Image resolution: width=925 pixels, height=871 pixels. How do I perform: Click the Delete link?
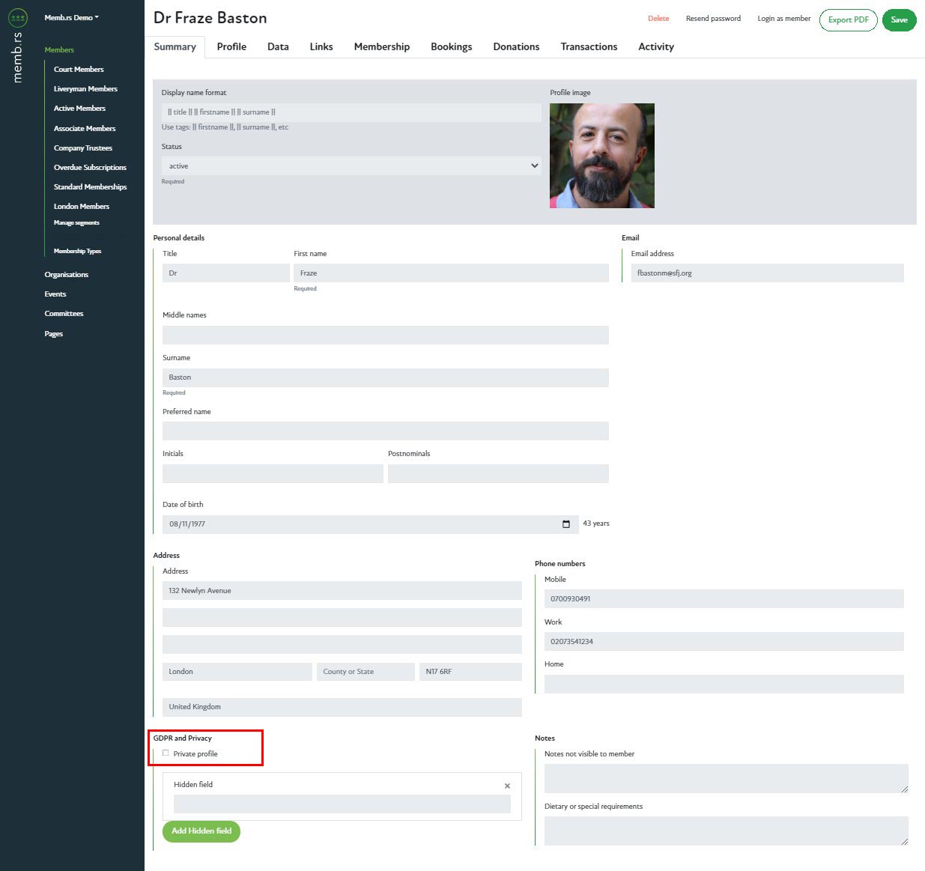658,19
